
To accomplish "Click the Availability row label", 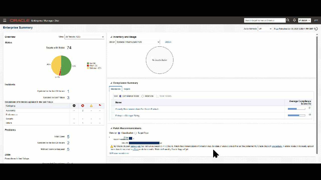I will [x=11, y=110].
